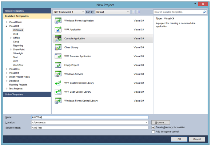Open the Online Templates section
The width and height of the screenshot is (211, 147).
(x=27, y=94)
